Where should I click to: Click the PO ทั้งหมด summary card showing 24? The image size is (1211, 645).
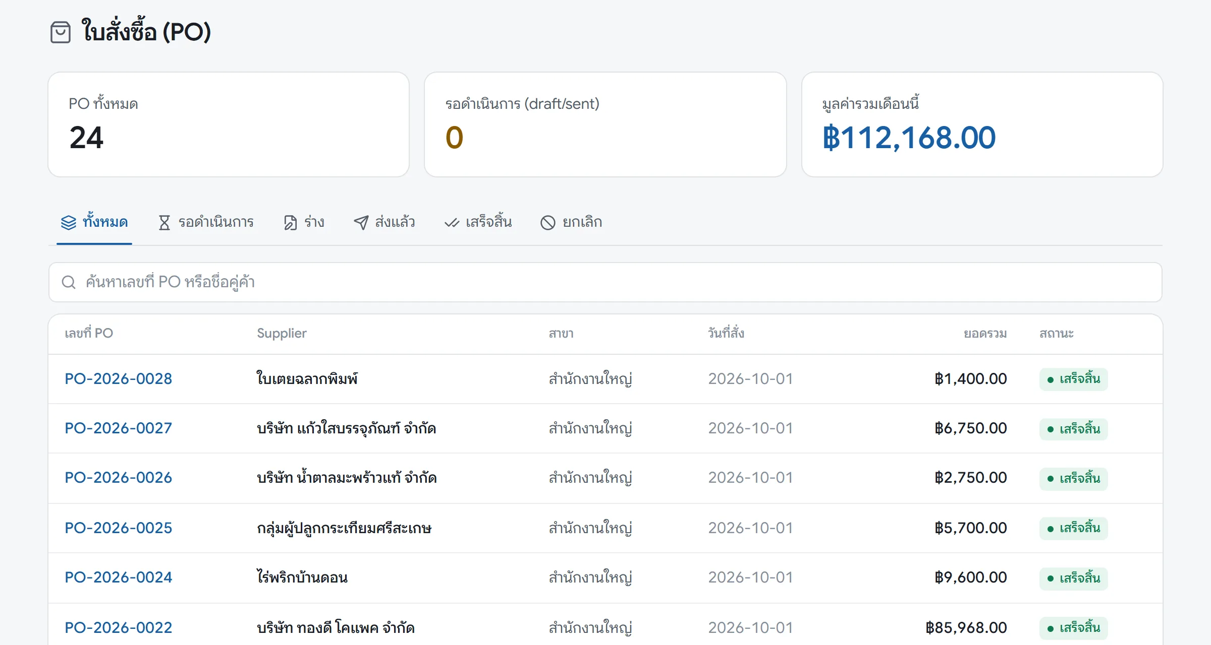pyautogui.click(x=229, y=124)
